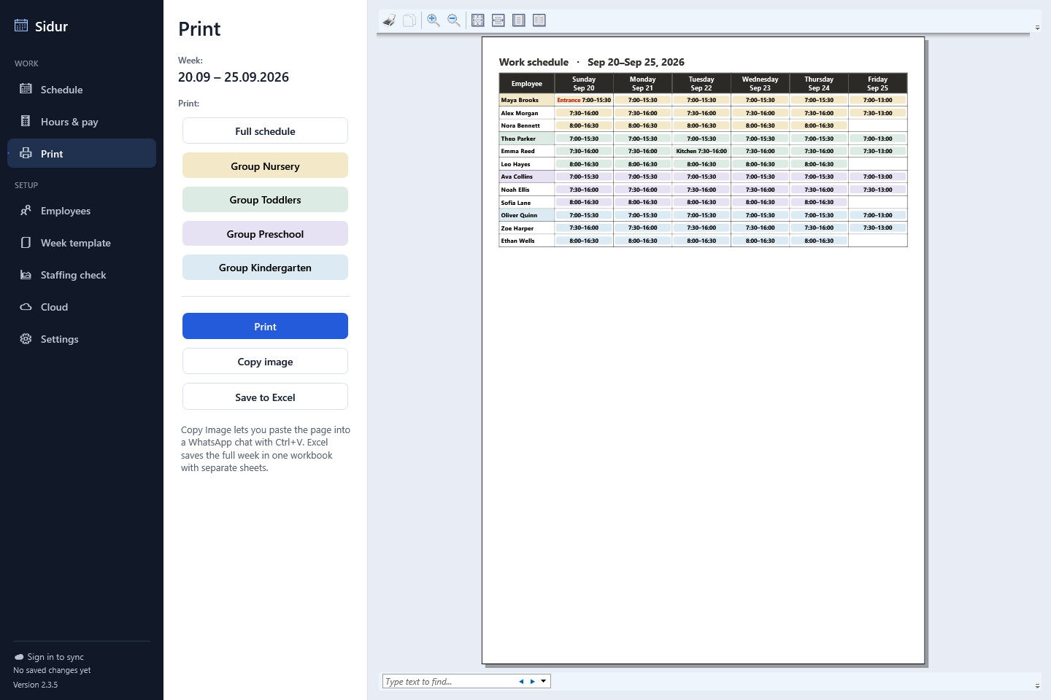The image size is (1051, 700).
Task: Fit the whole page in the preview
Action: point(478,20)
